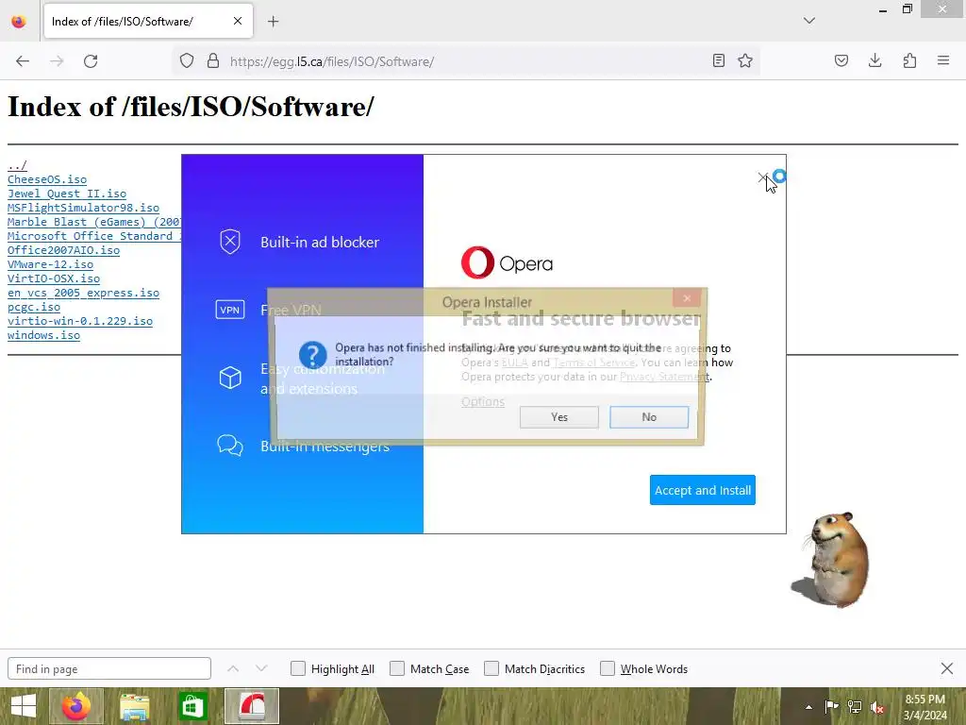Click the animated hamster desktop character
The image size is (966, 725).
pos(832,560)
